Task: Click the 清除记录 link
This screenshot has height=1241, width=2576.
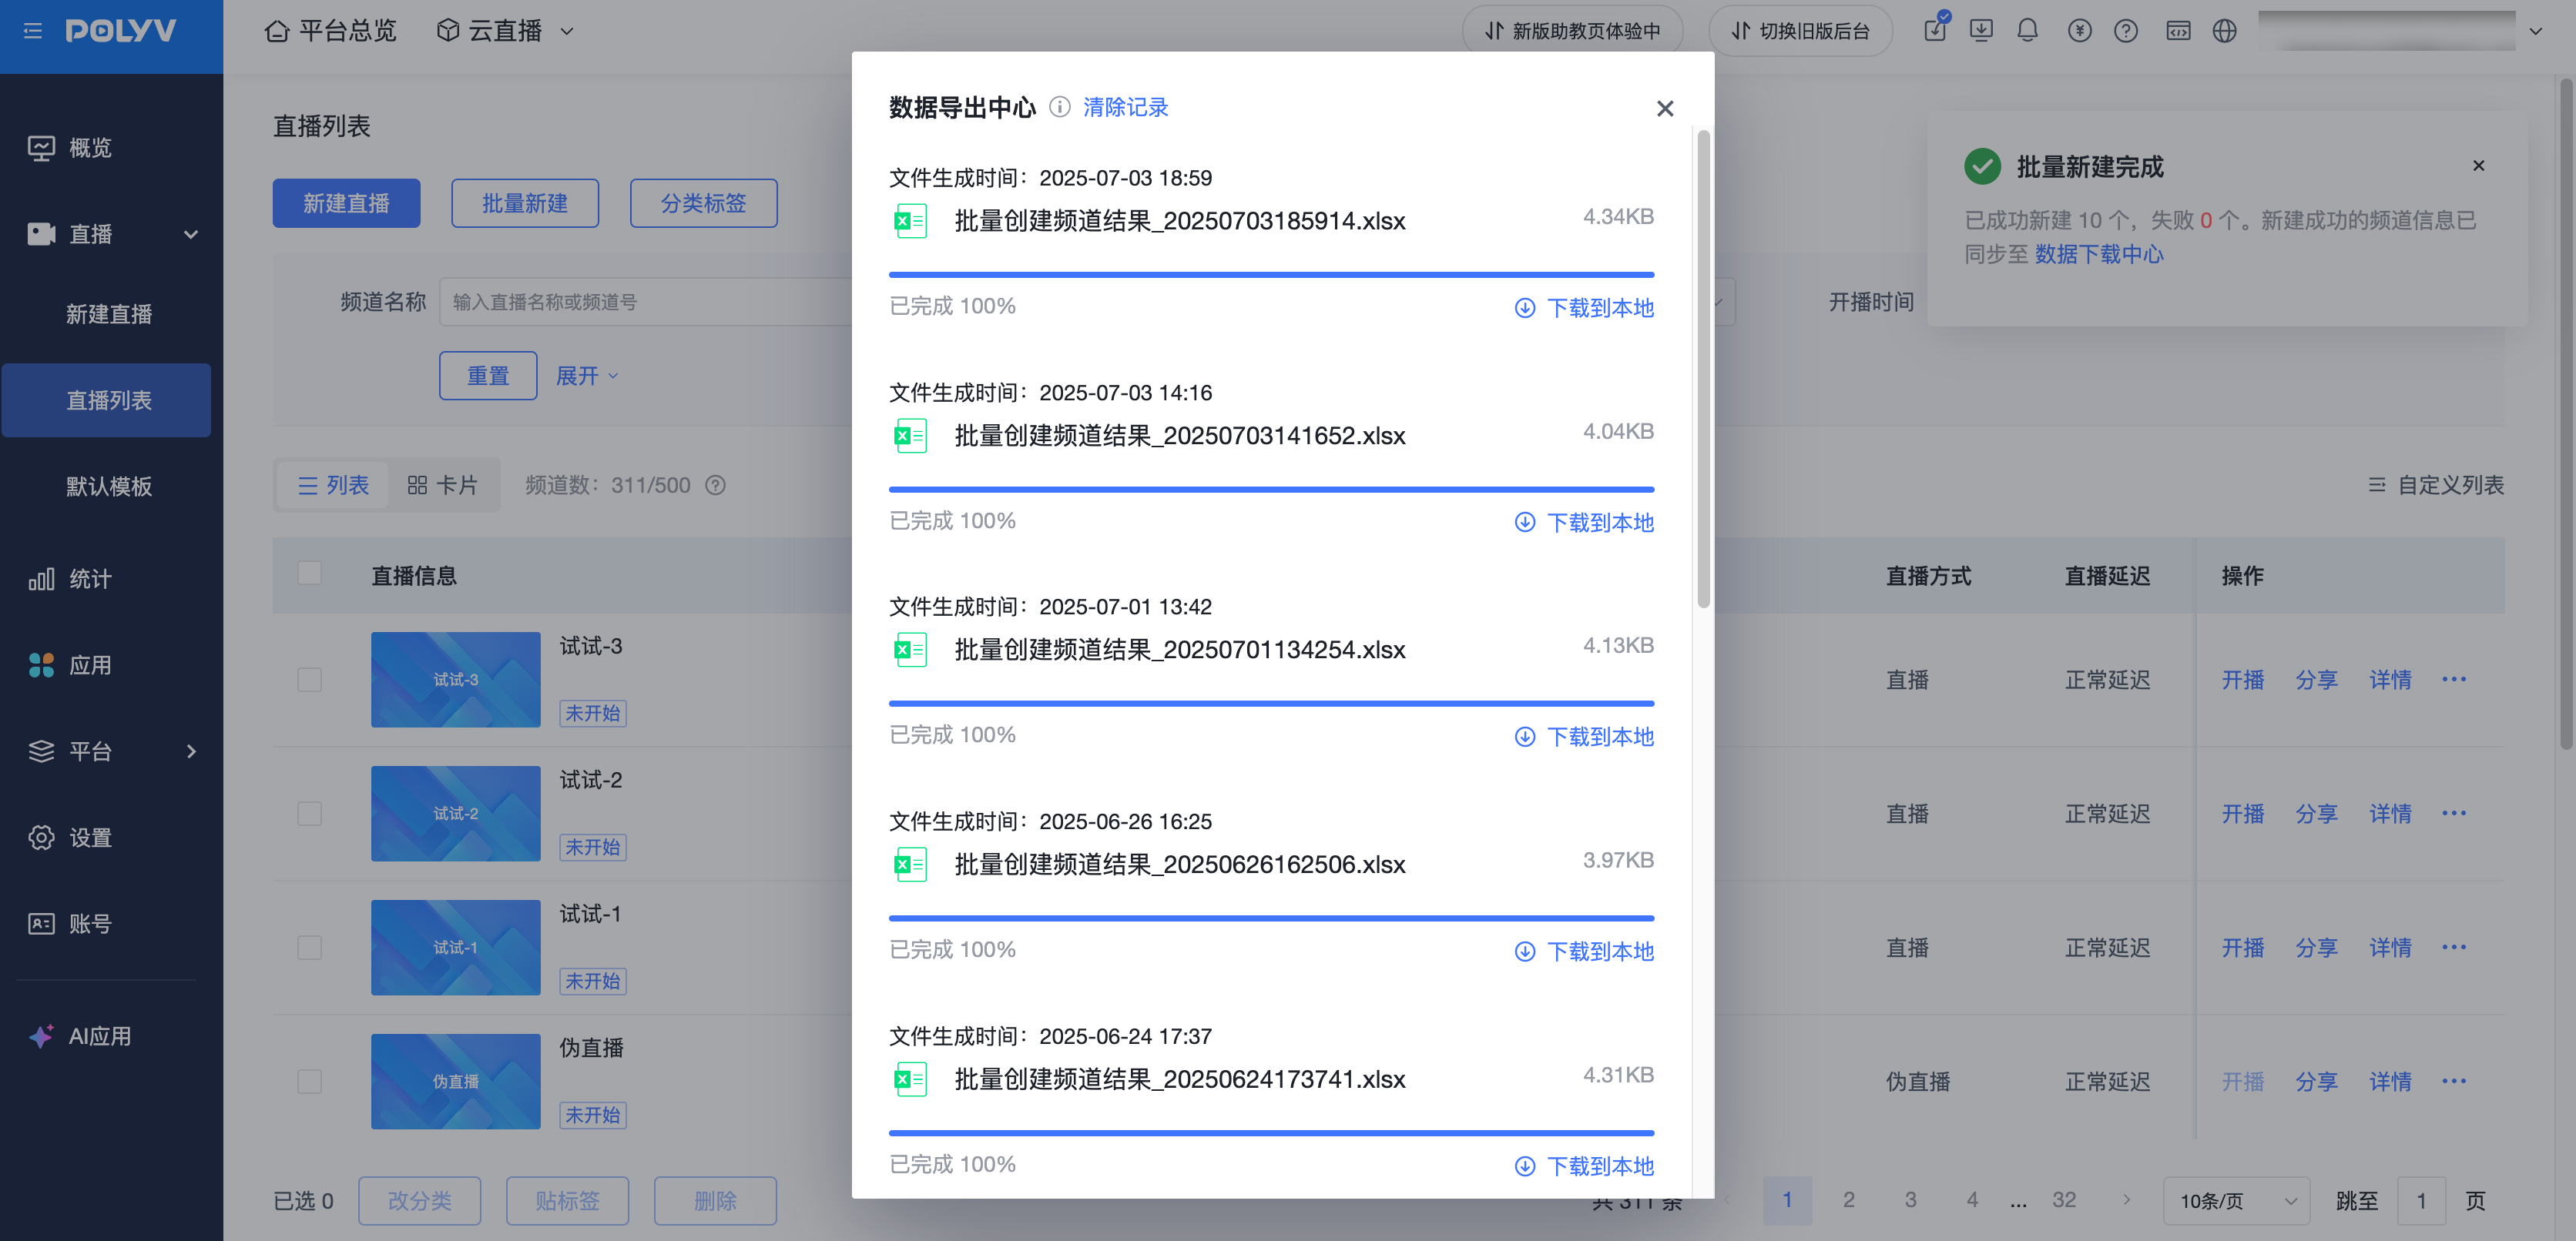Action: pos(1125,107)
